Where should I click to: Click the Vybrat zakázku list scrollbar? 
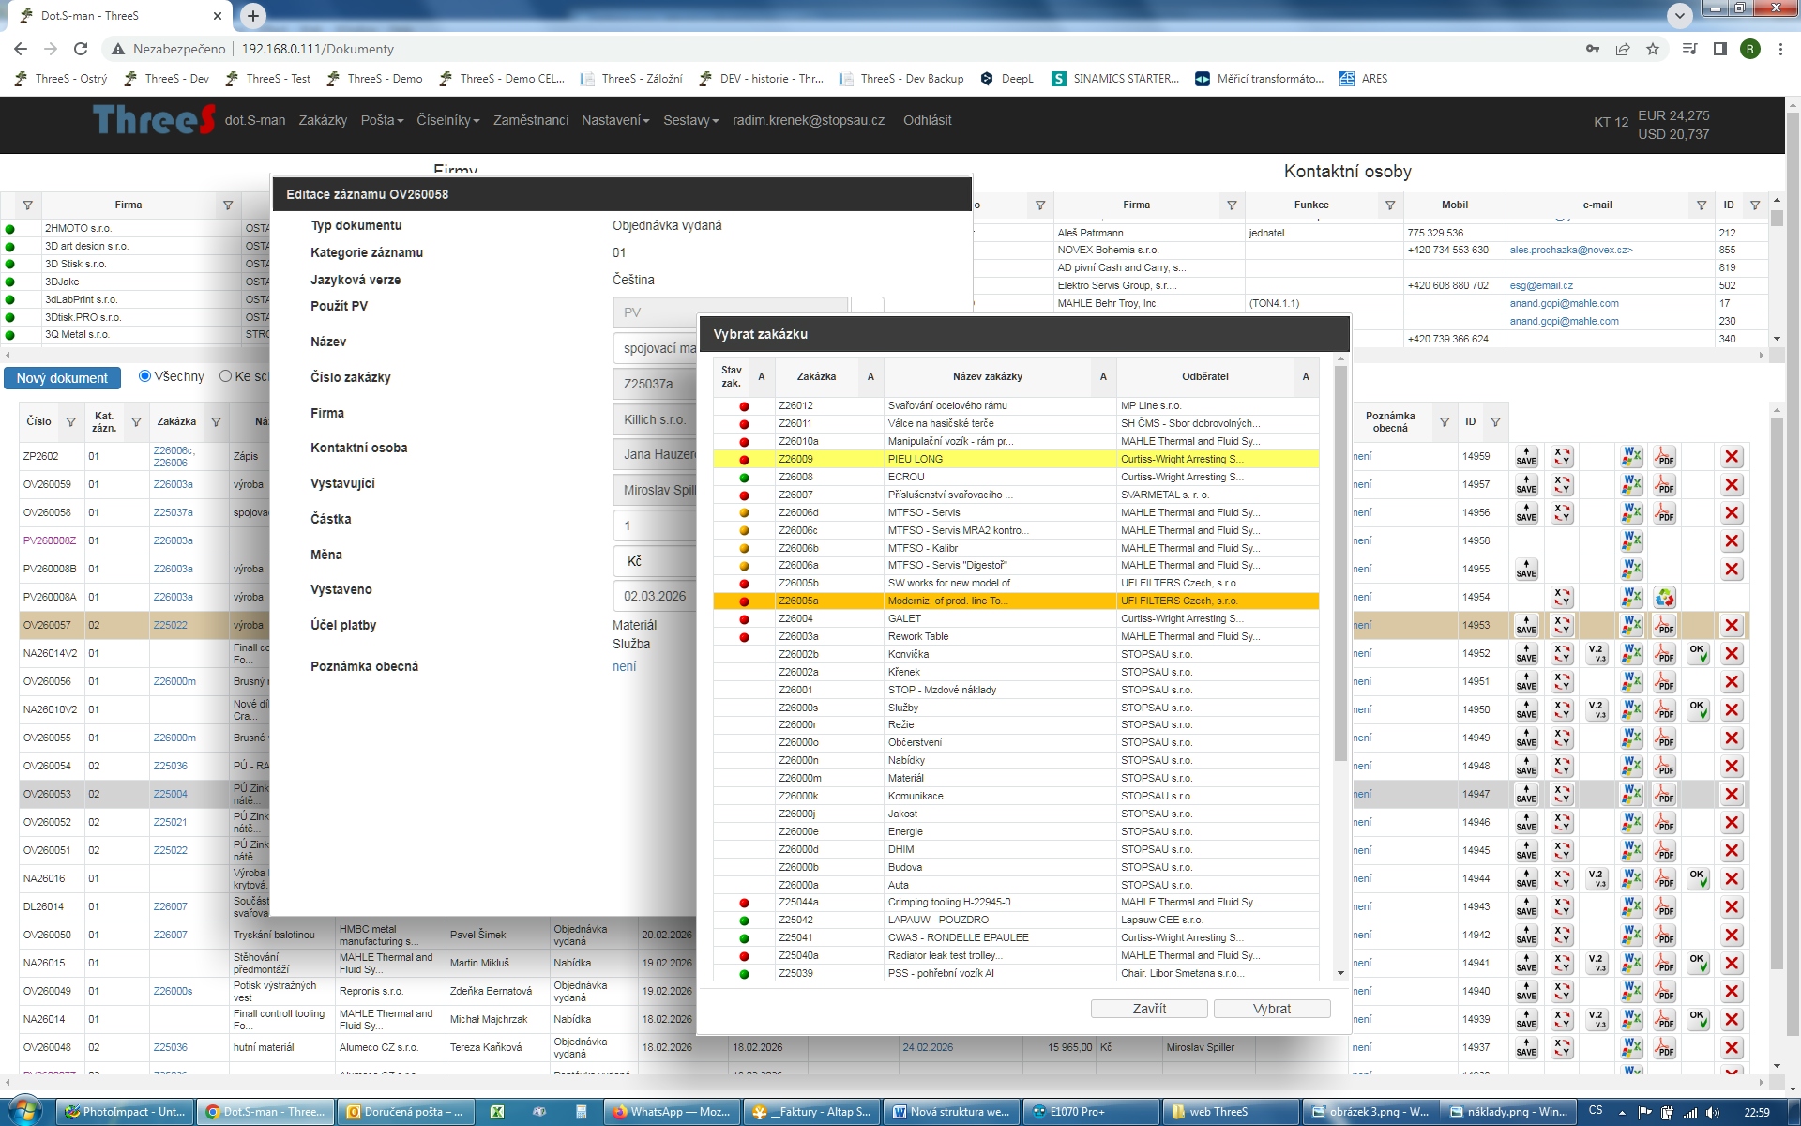1340,563
